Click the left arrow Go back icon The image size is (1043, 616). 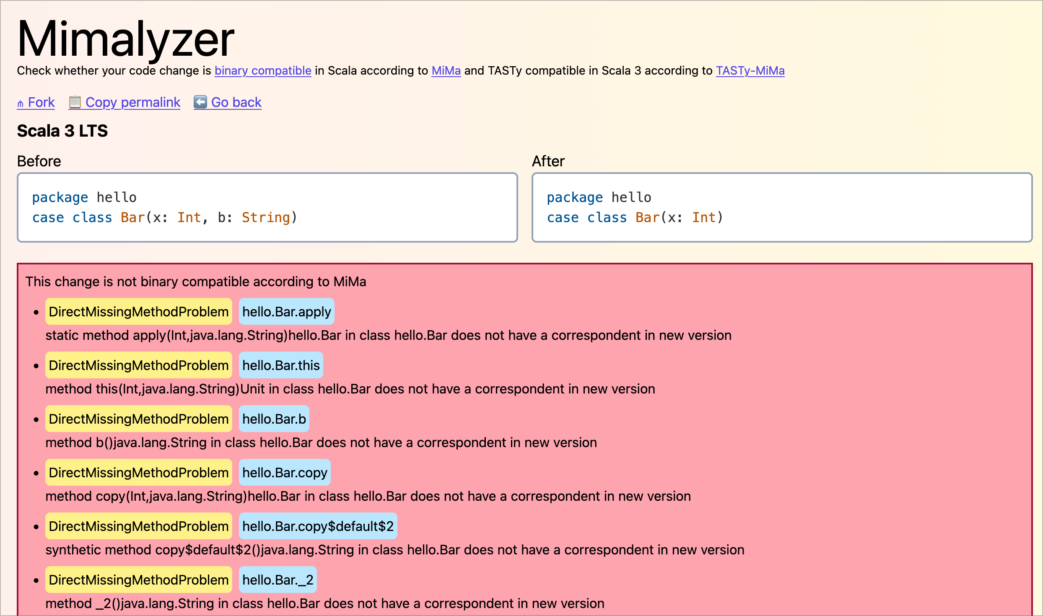point(200,102)
